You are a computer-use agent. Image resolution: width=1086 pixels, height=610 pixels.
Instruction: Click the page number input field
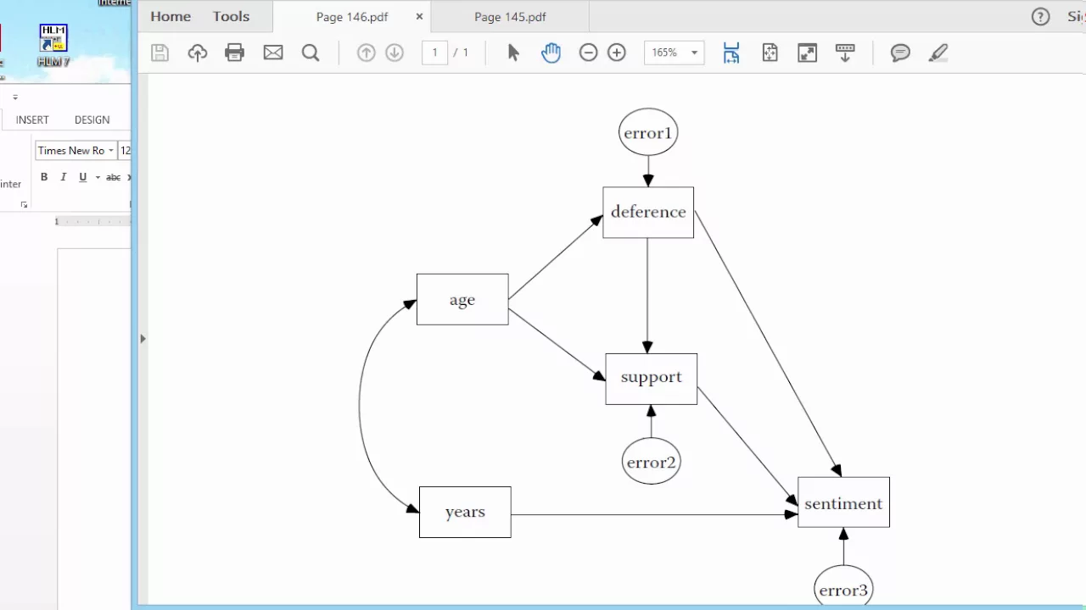click(434, 53)
